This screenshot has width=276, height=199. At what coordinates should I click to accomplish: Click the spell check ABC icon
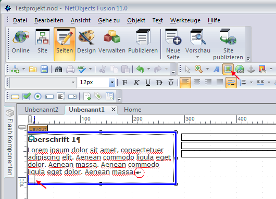coord(81,69)
